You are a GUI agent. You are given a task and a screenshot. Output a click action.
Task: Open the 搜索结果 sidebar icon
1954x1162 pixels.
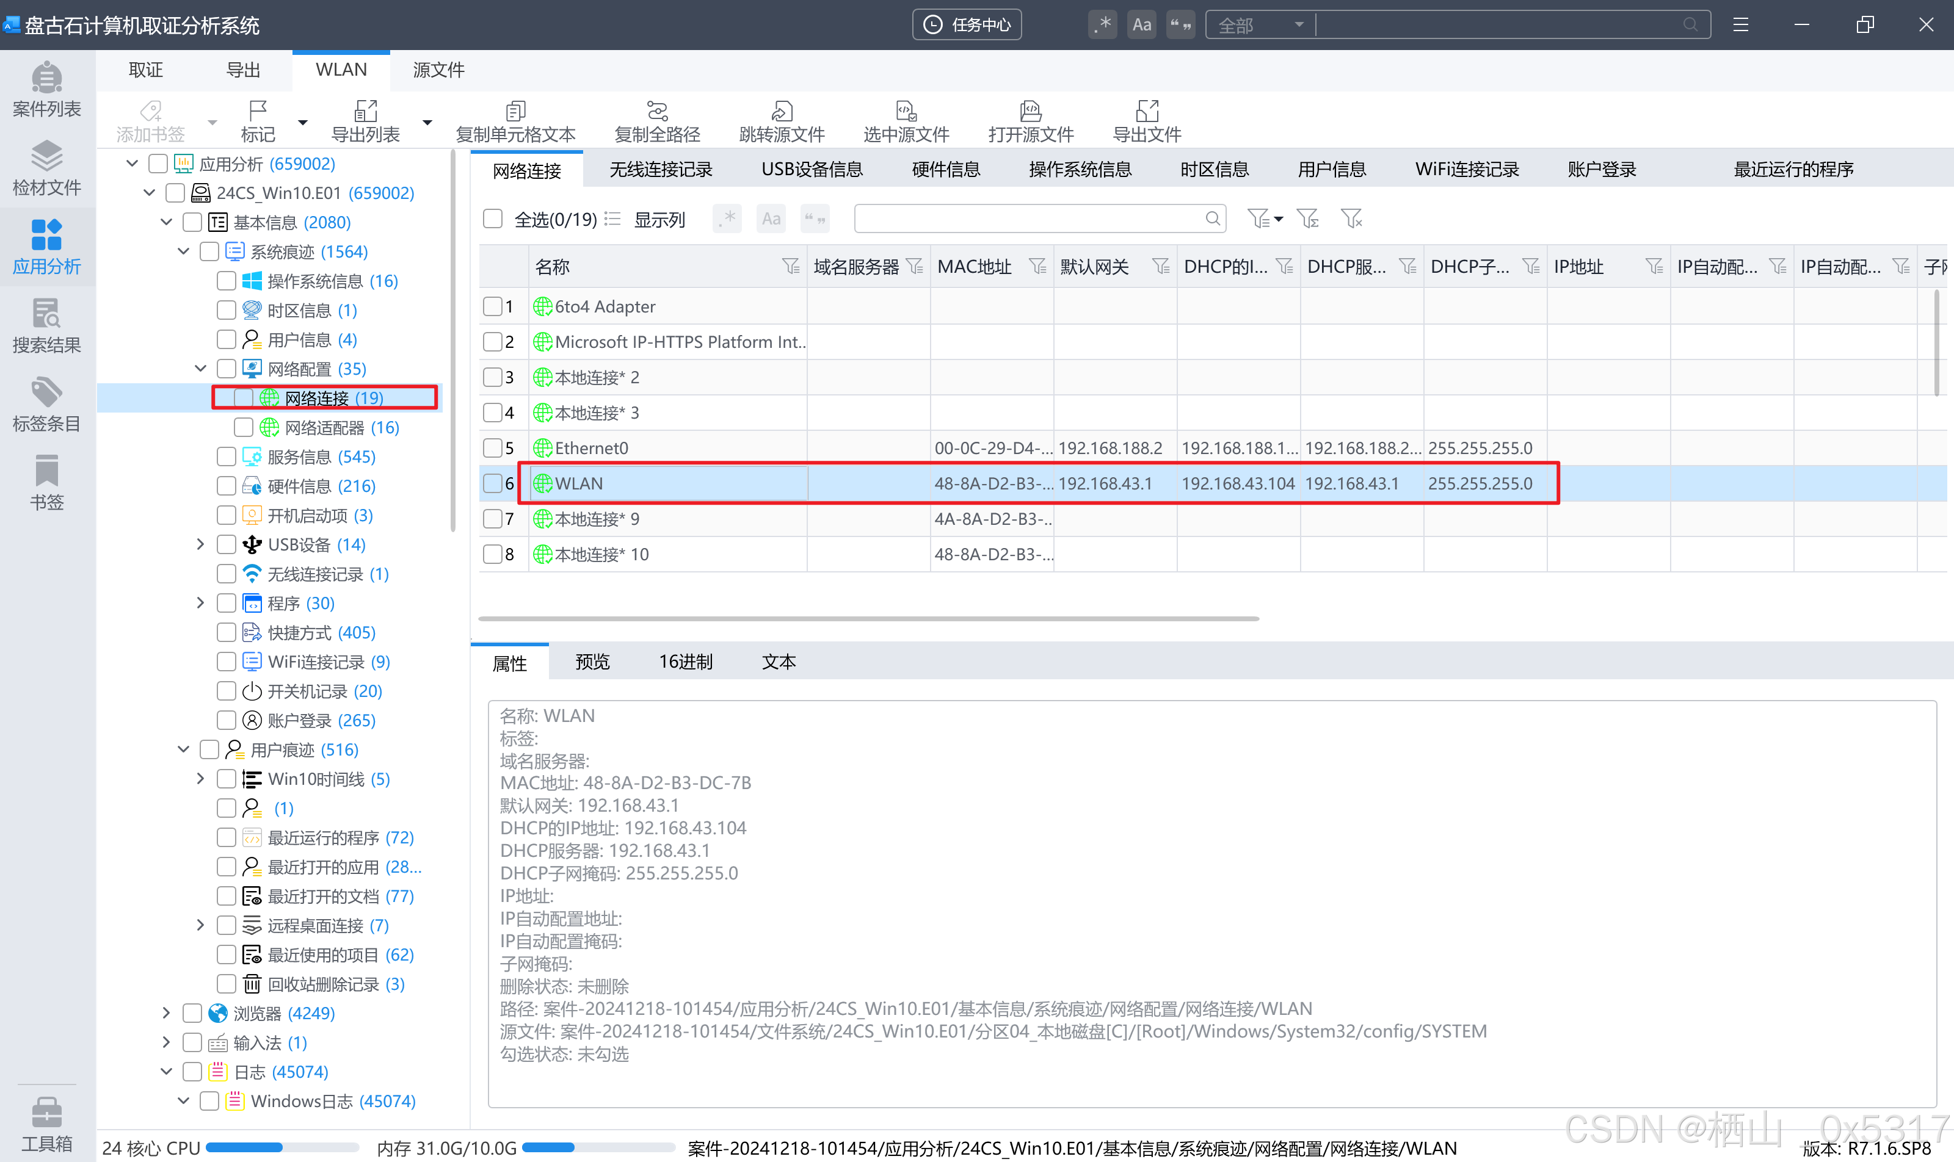pos(46,325)
